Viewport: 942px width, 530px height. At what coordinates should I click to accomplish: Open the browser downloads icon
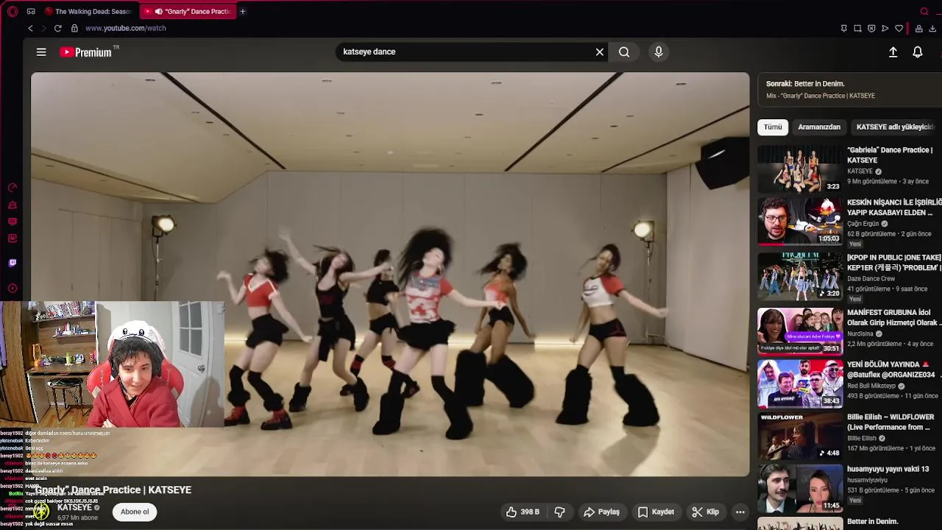point(932,28)
